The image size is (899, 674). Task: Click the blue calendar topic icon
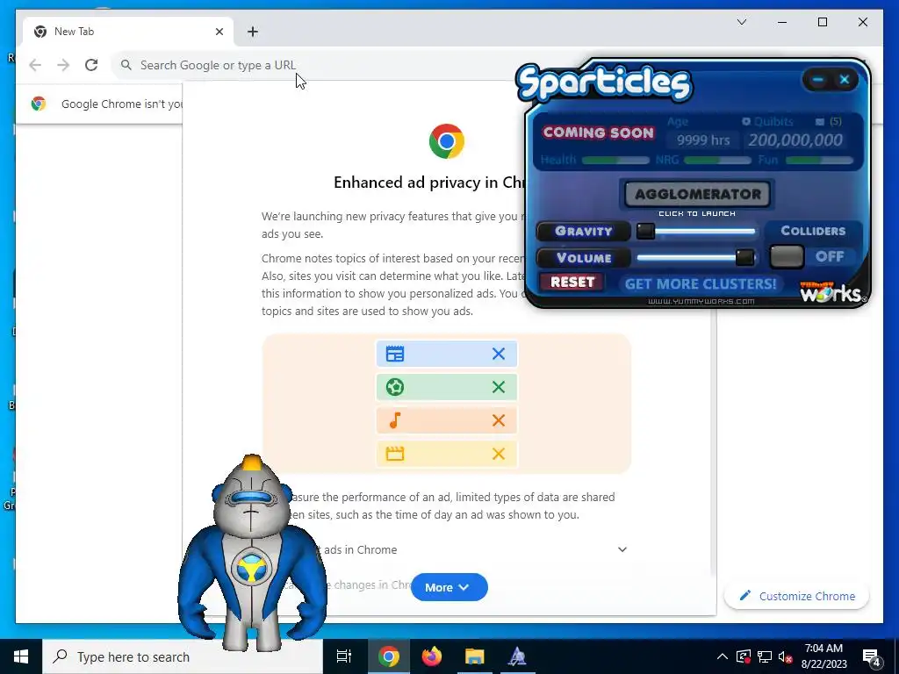point(395,354)
